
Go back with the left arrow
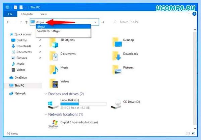coord(8,22)
